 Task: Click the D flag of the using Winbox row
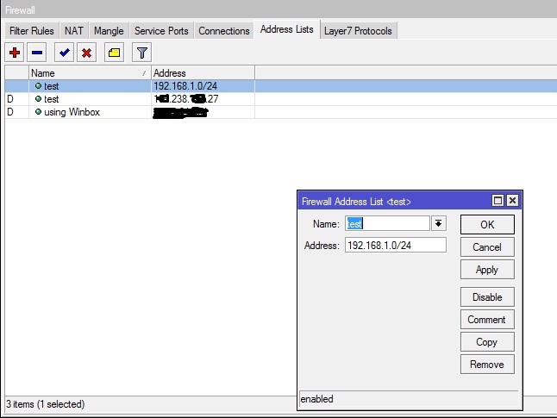(x=10, y=112)
